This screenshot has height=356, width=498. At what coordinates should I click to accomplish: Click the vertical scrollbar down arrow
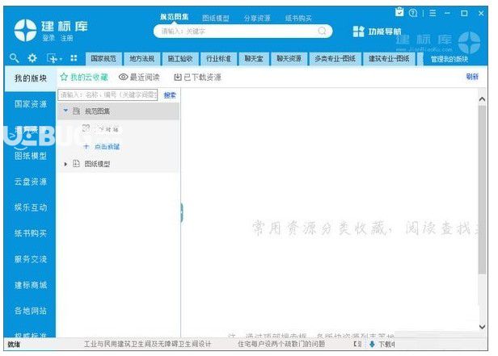482,326
